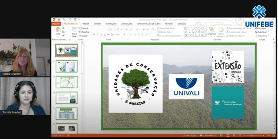Open the Seção dropdown
The image size is (278, 139).
click(x=83, y=36)
